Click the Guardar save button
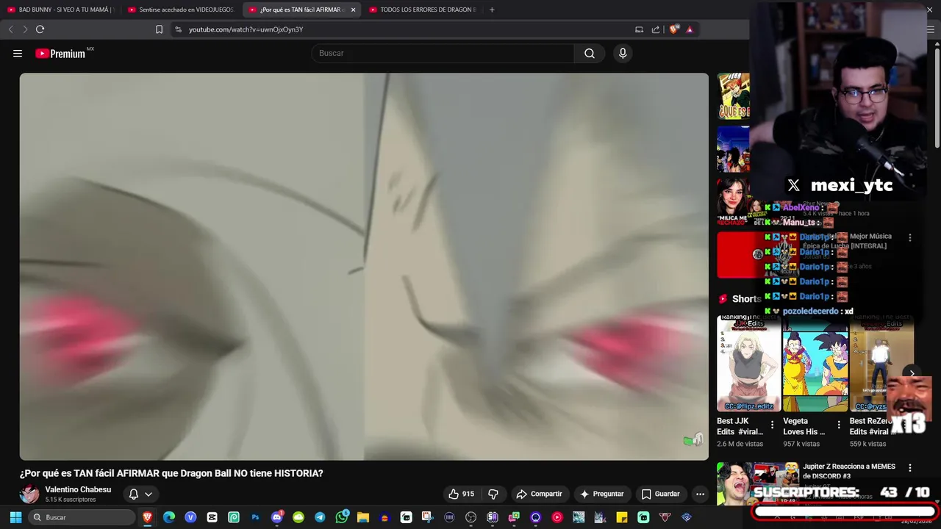Image resolution: width=941 pixels, height=529 pixels. (x=660, y=494)
